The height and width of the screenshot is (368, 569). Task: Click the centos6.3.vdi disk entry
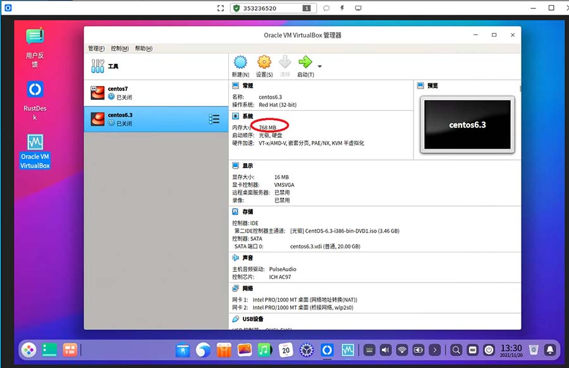tap(325, 246)
